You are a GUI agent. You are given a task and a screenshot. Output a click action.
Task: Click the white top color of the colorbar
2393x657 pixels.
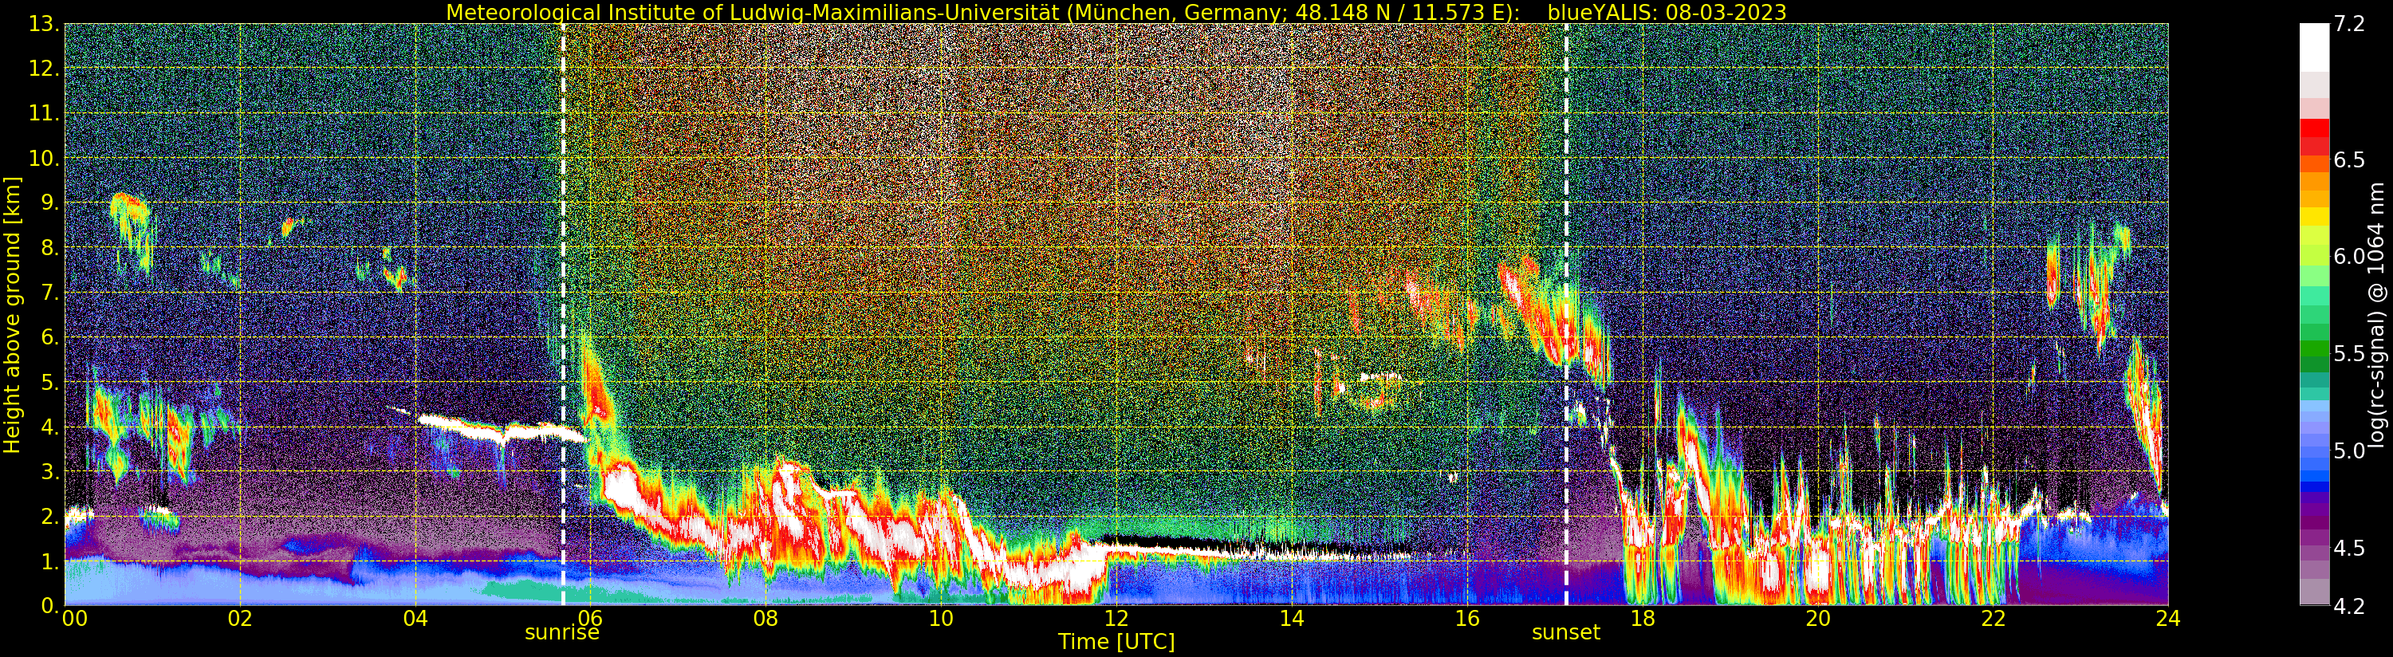point(2314,46)
